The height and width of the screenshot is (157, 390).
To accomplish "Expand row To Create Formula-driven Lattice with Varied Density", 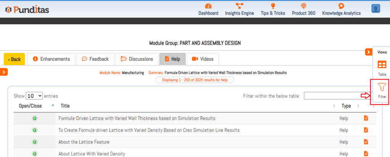I will [35, 130].
